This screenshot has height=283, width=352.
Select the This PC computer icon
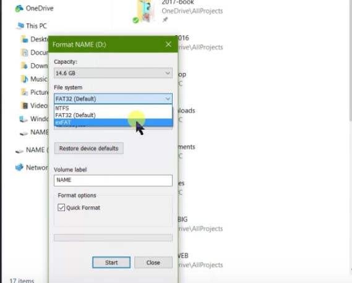[x=20, y=26]
